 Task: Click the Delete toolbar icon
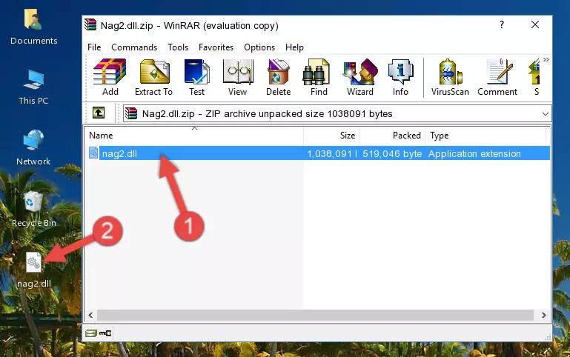click(x=278, y=77)
